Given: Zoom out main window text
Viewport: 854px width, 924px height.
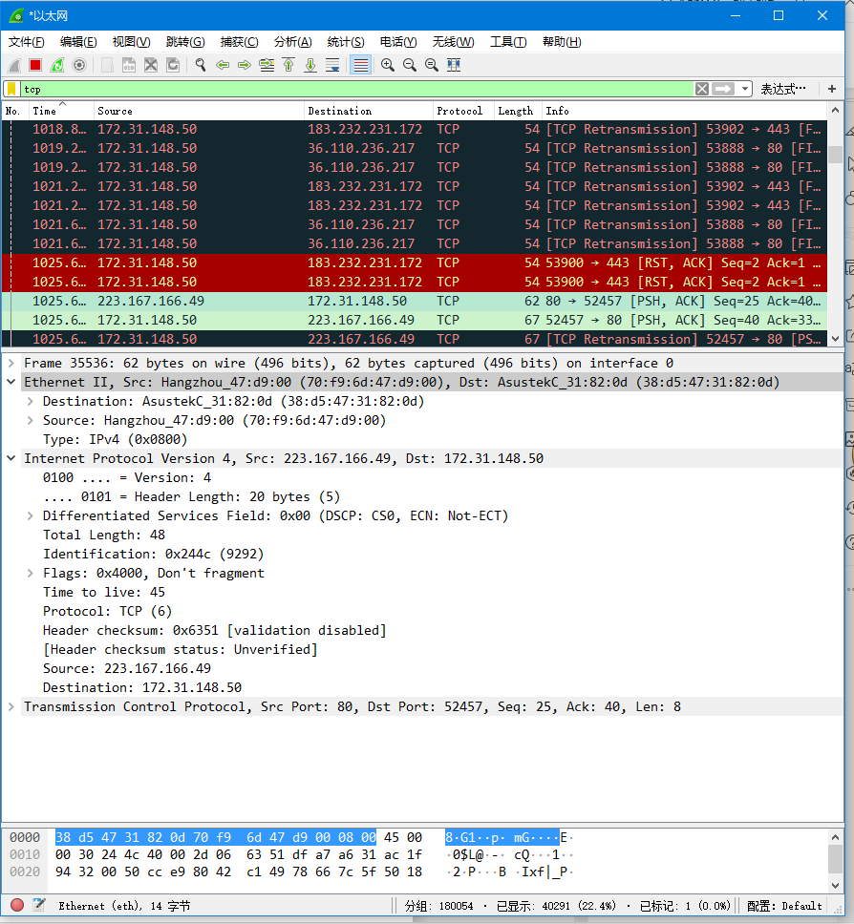Looking at the screenshot, I should point(409,66).
